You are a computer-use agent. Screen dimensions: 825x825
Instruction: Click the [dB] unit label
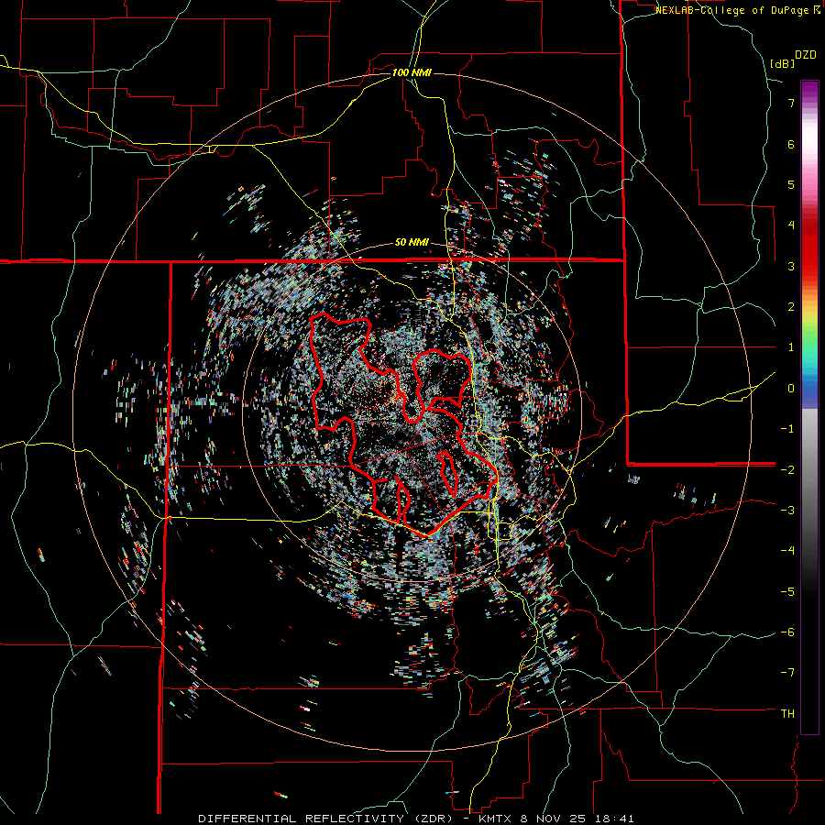tap(783, 63)
